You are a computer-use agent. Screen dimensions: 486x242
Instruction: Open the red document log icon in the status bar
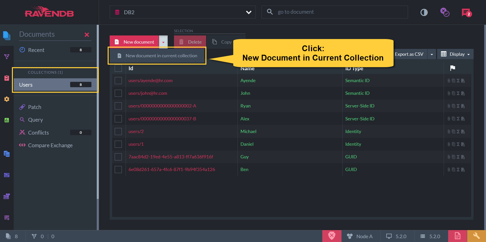457,236
